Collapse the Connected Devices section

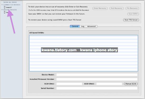tap(2, 5)
